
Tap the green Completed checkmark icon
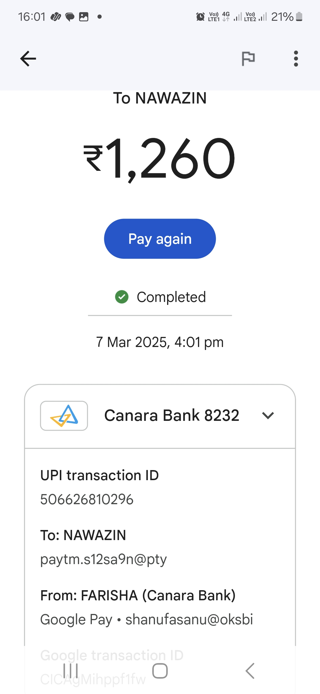[x=122, y=297]
